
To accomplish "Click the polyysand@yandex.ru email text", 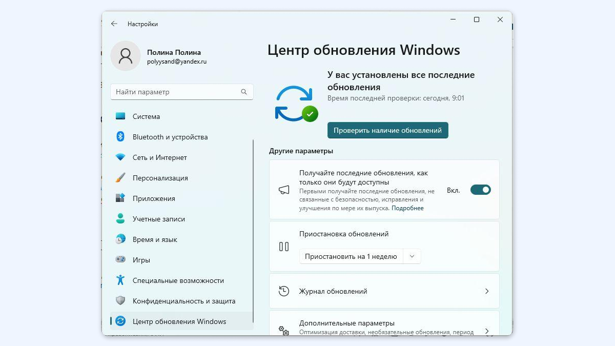I will click(177, 62).
